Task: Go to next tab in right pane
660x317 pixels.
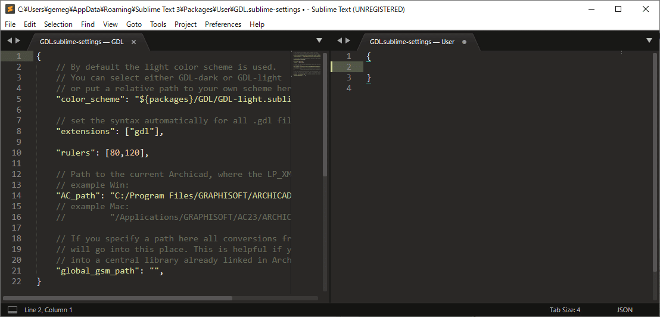Action: pyautogui.click(x=348, y=41)
